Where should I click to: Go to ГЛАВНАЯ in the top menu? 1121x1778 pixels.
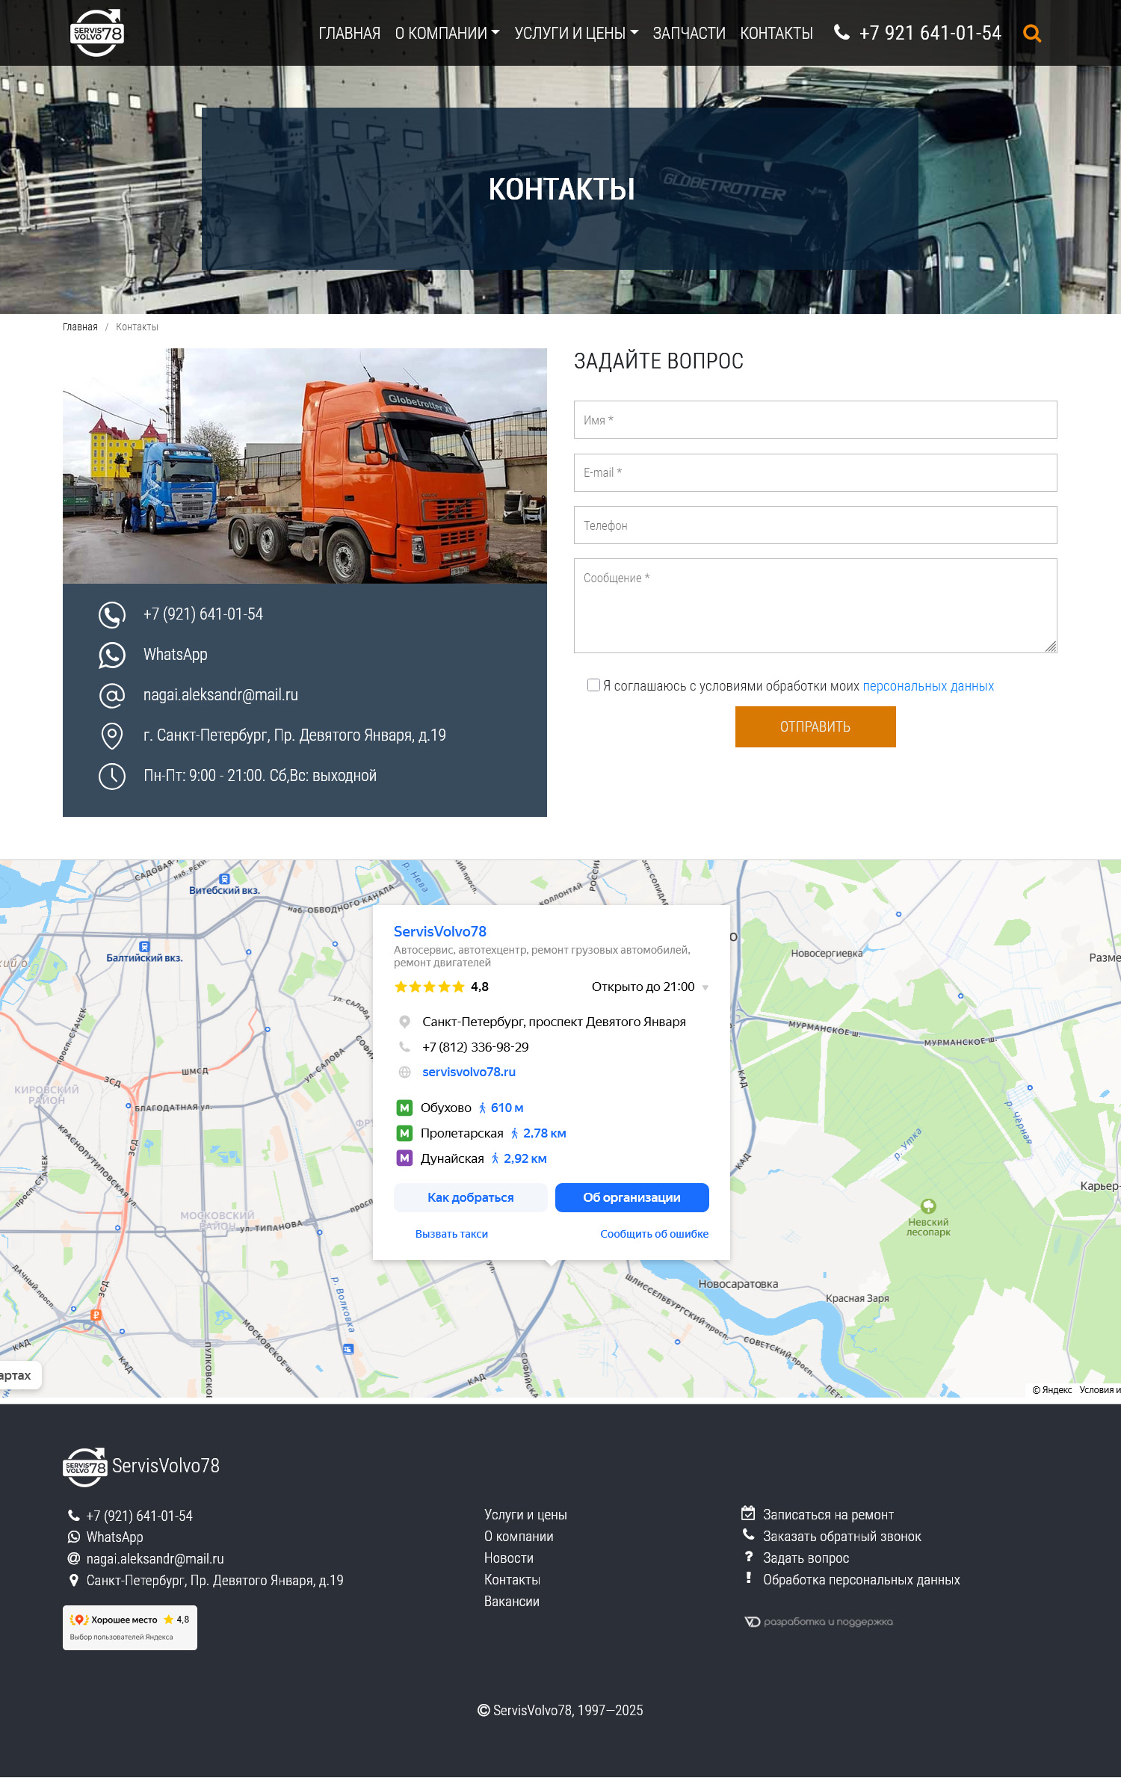(x=349, y=34)
